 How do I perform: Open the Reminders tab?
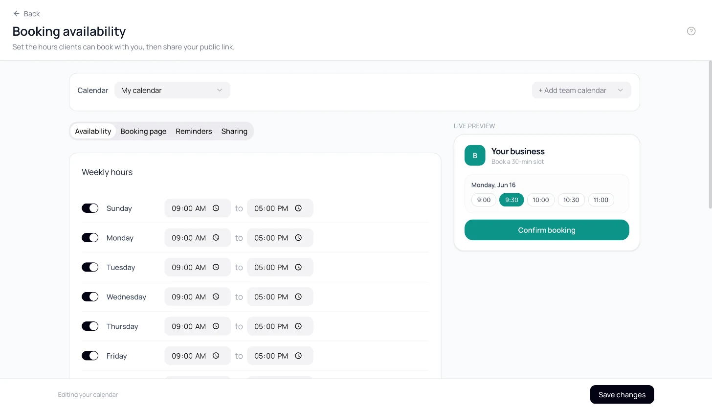click(194, 131)
